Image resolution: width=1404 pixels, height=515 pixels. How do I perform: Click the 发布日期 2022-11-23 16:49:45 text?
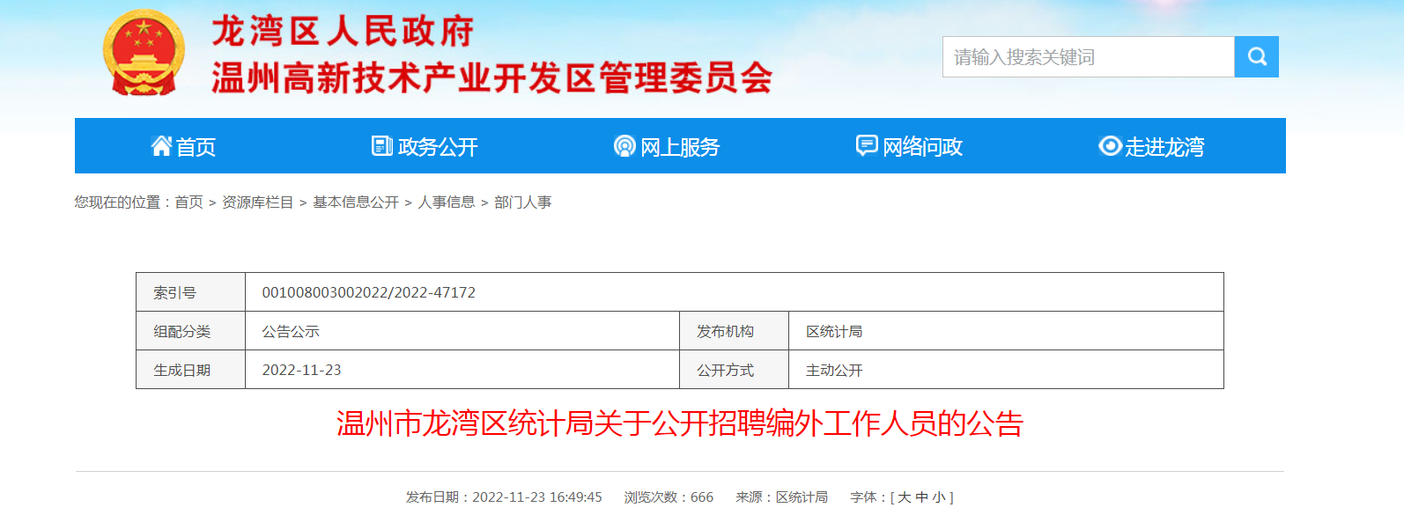pyautogui.click(x=504, y=497)
